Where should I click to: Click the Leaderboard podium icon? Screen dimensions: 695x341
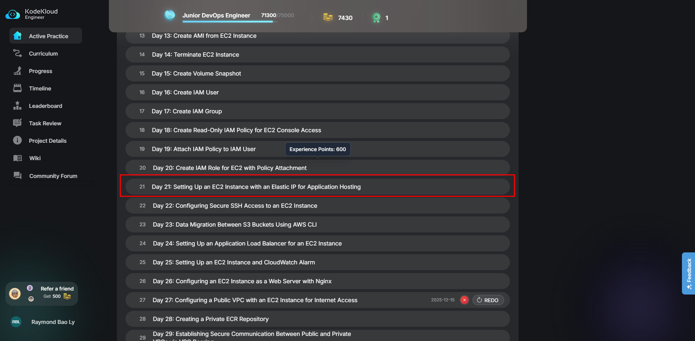pyautogui.click(x=17, y=106)
